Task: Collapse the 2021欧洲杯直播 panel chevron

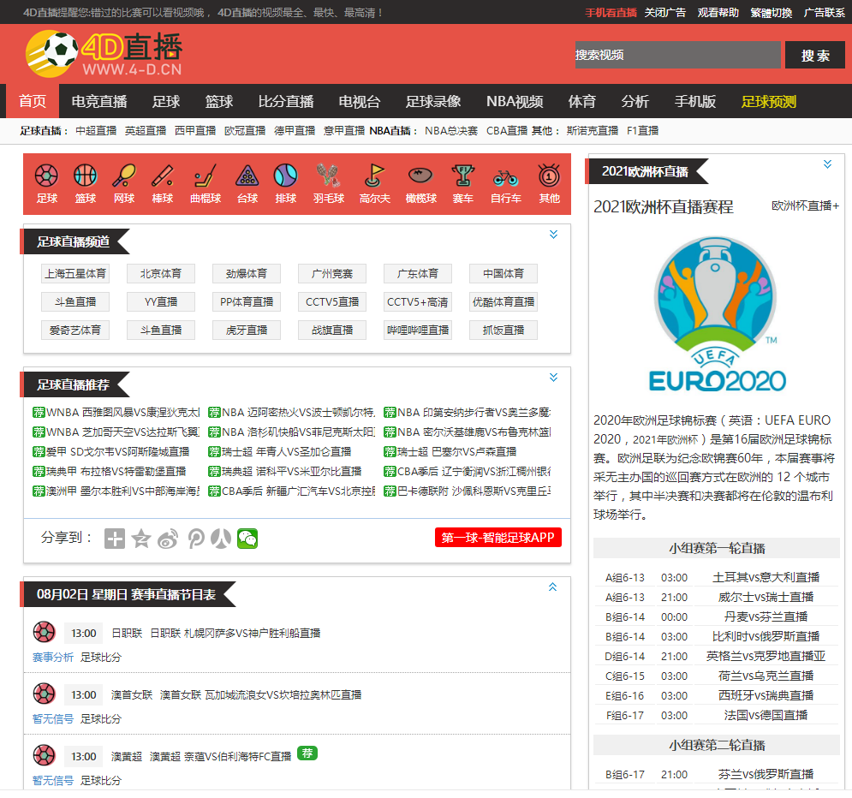Action: pos(827,164)
